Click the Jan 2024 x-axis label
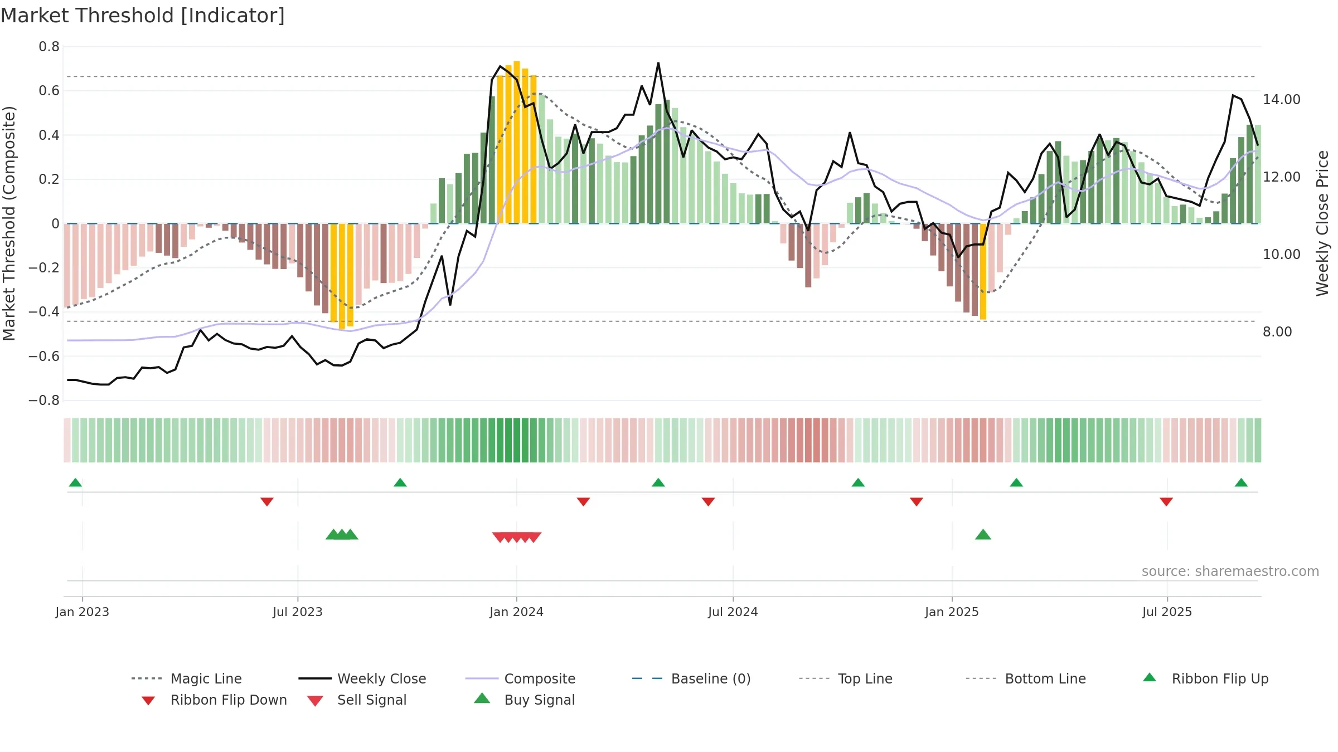Viewport: 1338px width, 752px height. click(x=517, y=612)
